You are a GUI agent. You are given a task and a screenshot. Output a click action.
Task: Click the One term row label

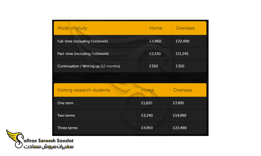65,103
